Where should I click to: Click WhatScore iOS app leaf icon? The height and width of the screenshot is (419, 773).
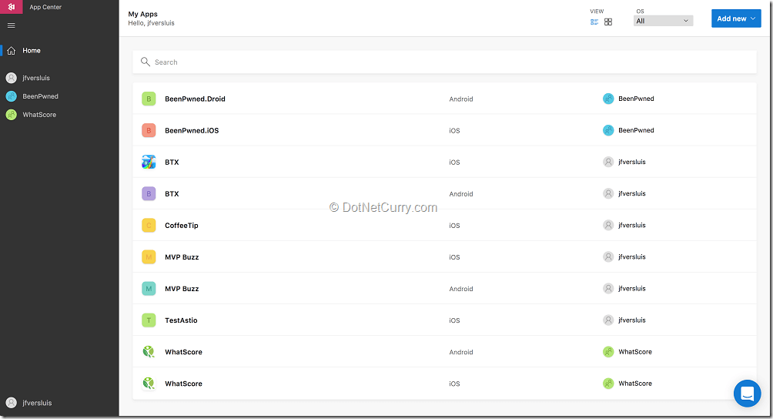tap(149, 383)
